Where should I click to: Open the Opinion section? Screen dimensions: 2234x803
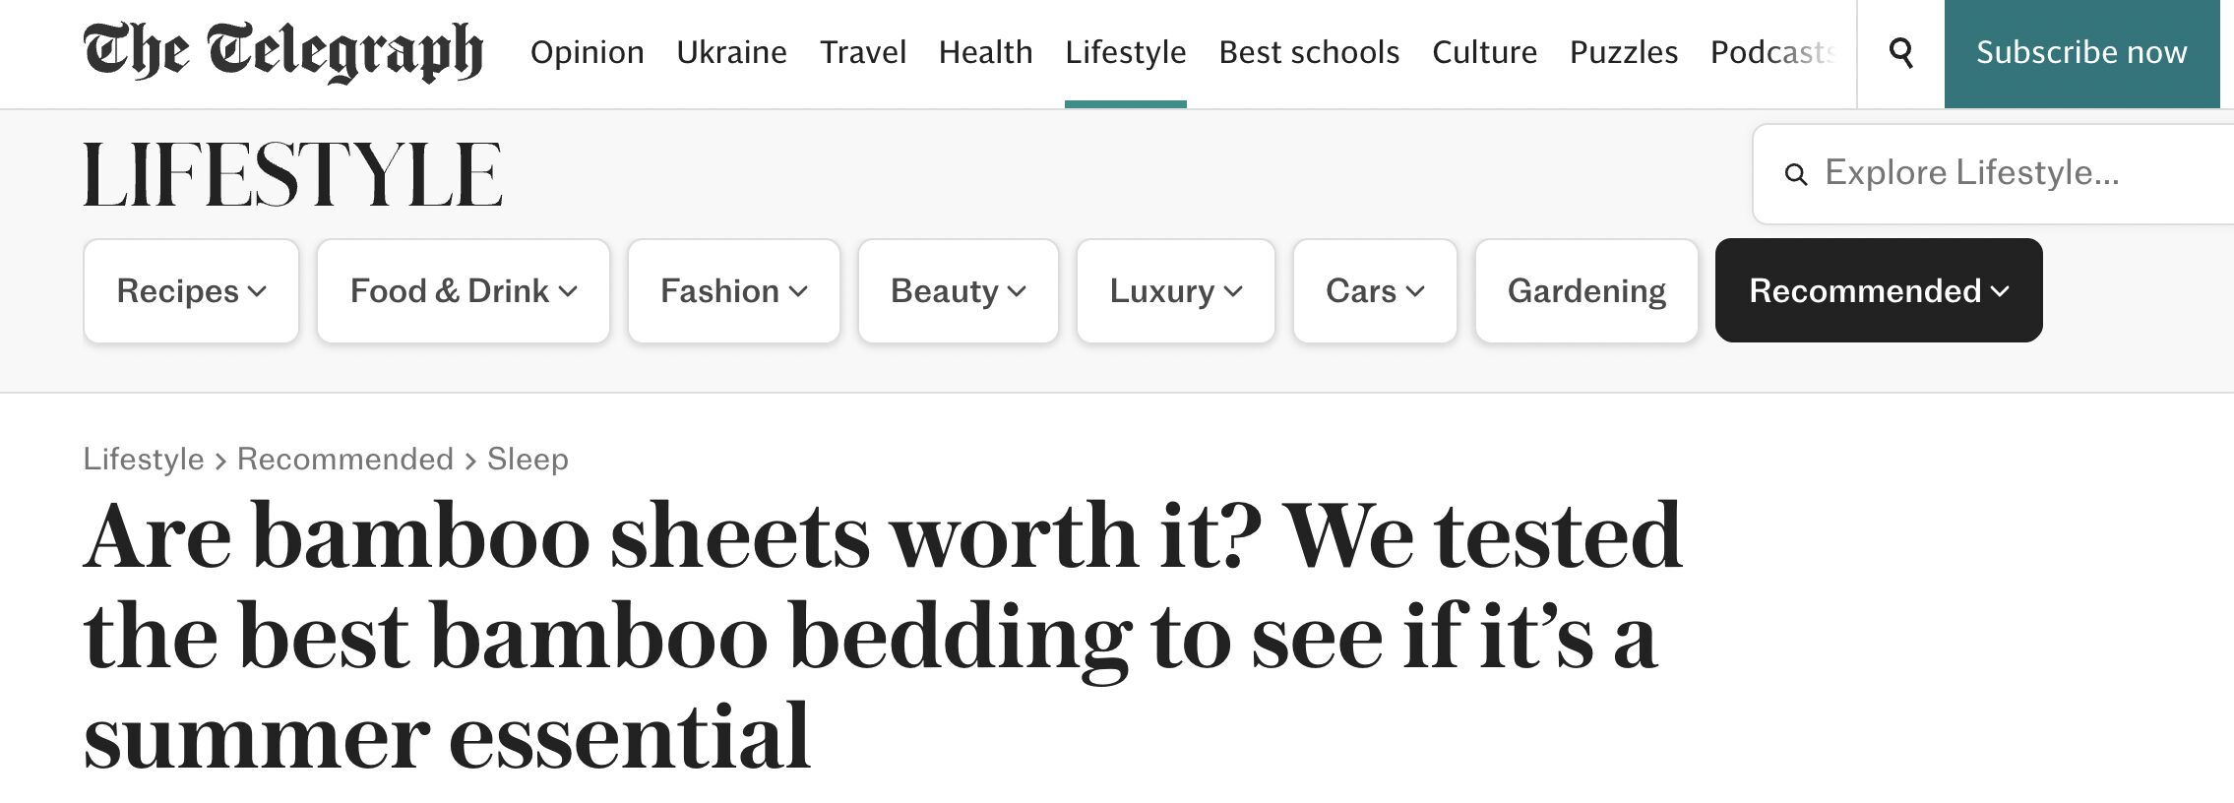point(587,52)
